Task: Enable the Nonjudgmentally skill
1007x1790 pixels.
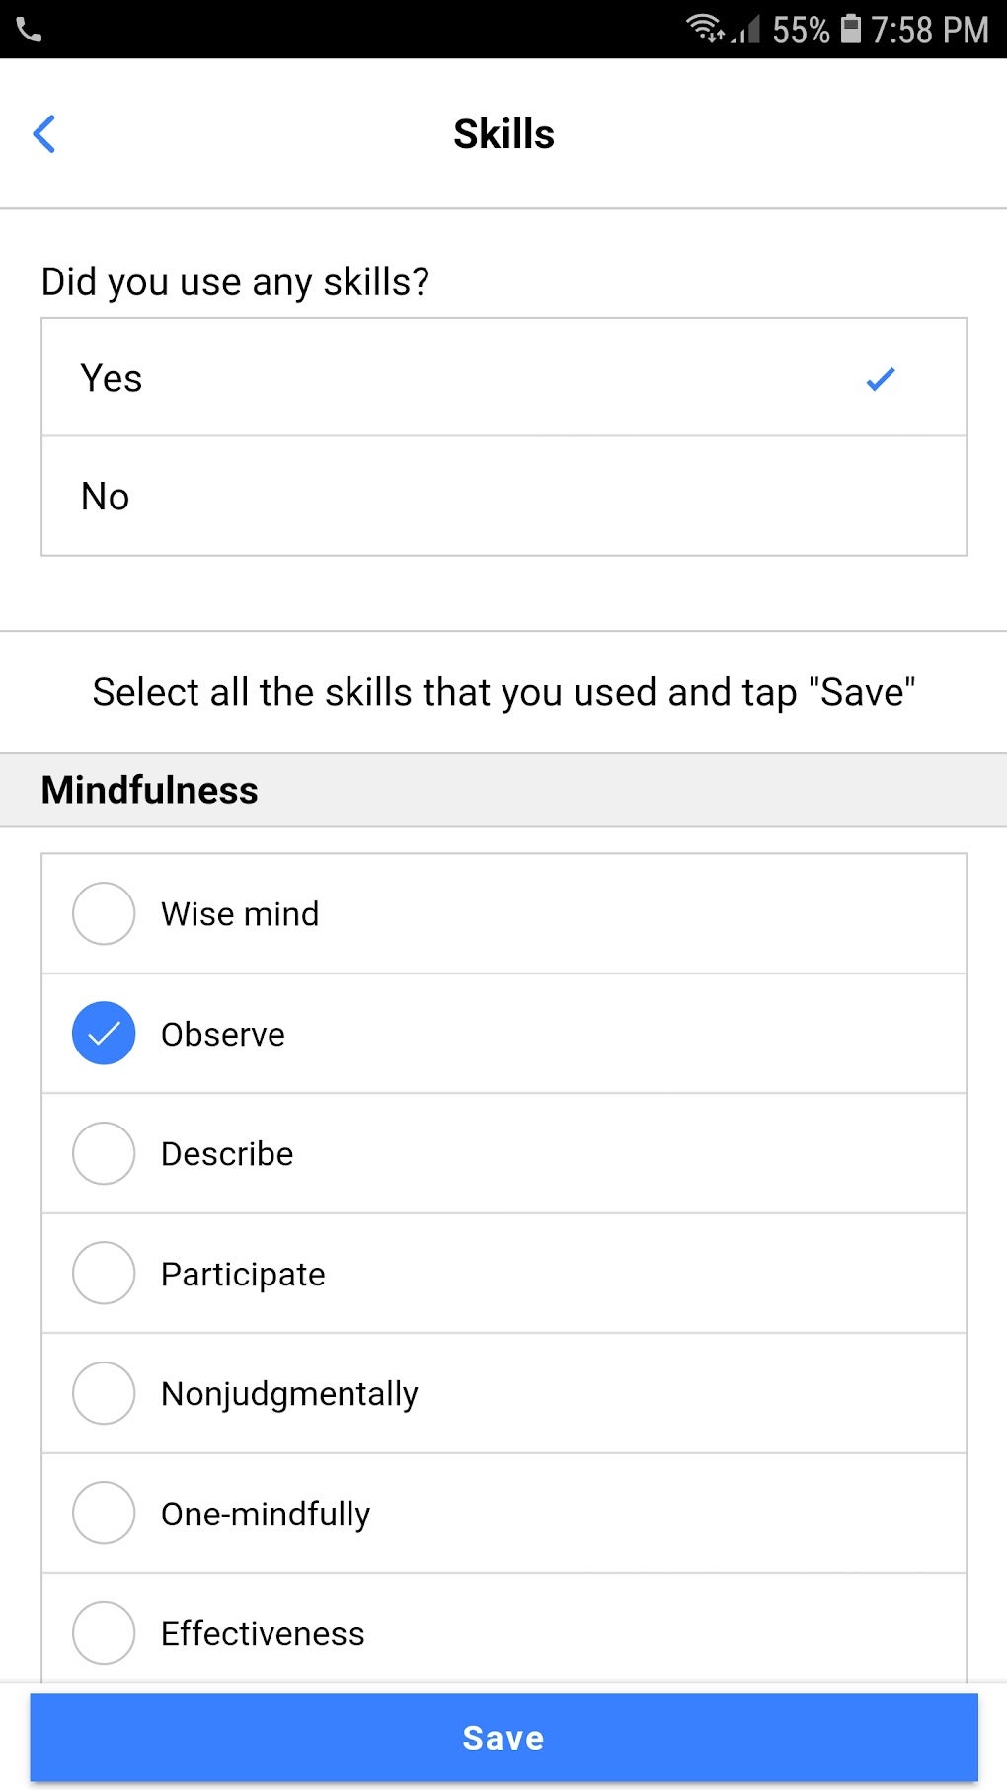Action: click(103, 1393)
